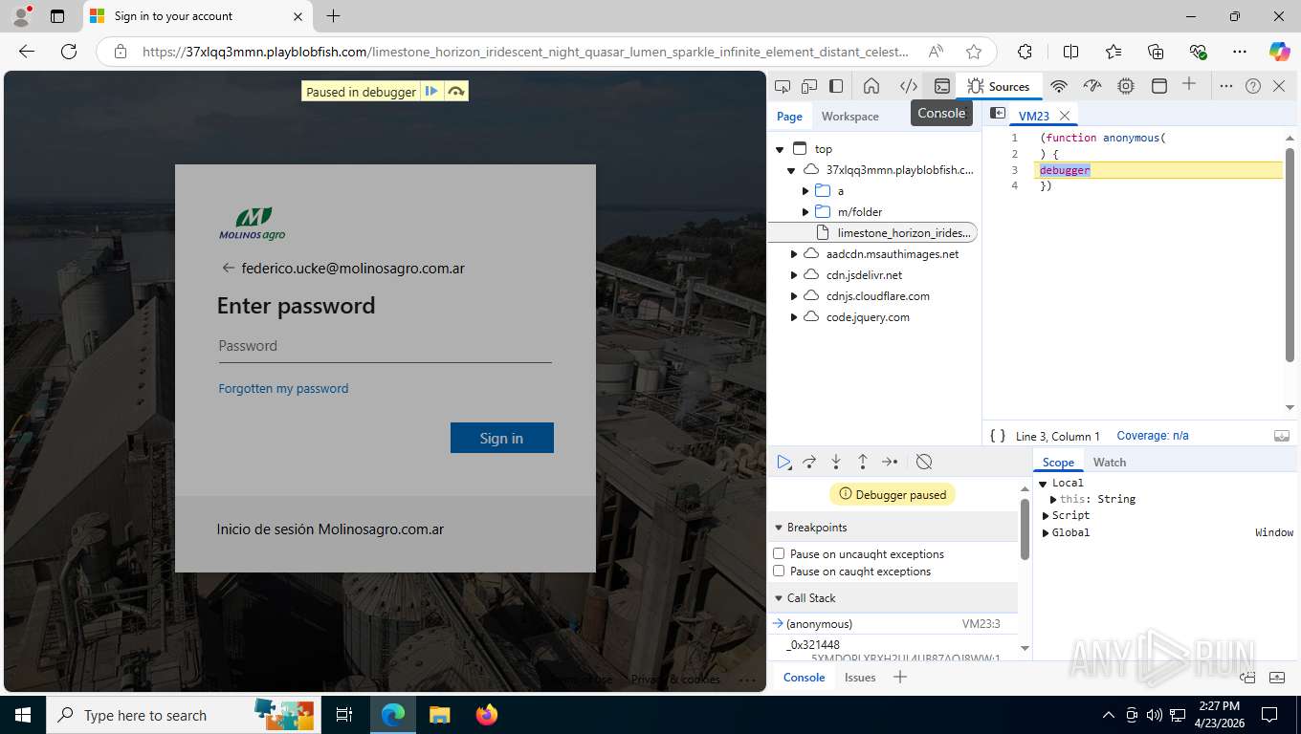Open the Quick View dock icon
Image resolution: width=1301 pixels, height=734 pixels.
[x=1247, y=678]
